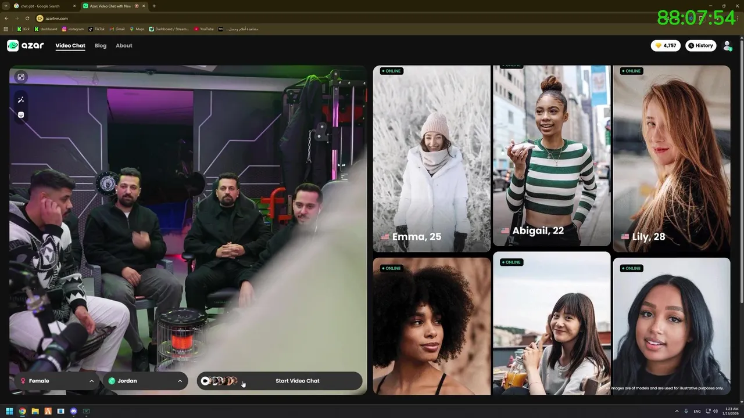Viewport: 744px width, 418px height.
Task: Open the clock showing 1:23 AM
Action: point(730,411)
